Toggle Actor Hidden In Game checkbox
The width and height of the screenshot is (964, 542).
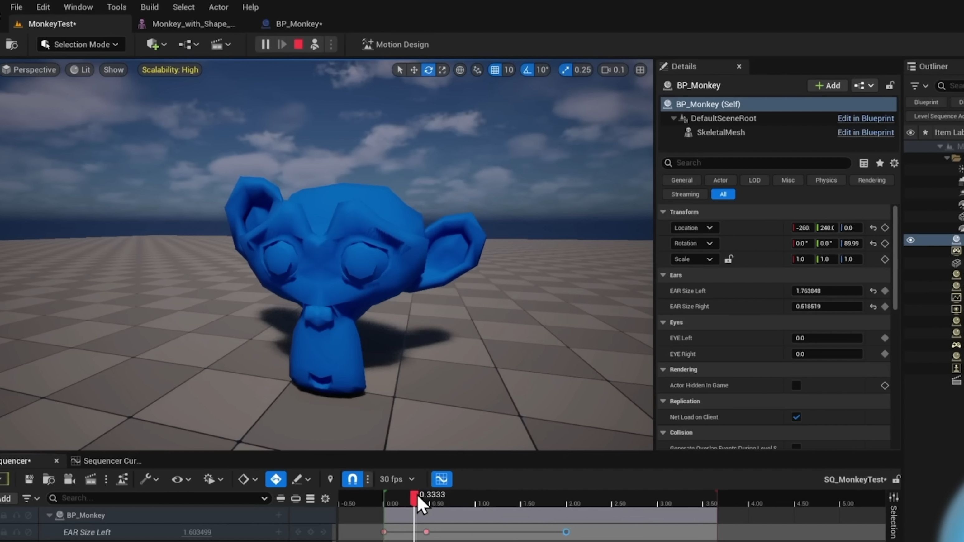point(796,385)
